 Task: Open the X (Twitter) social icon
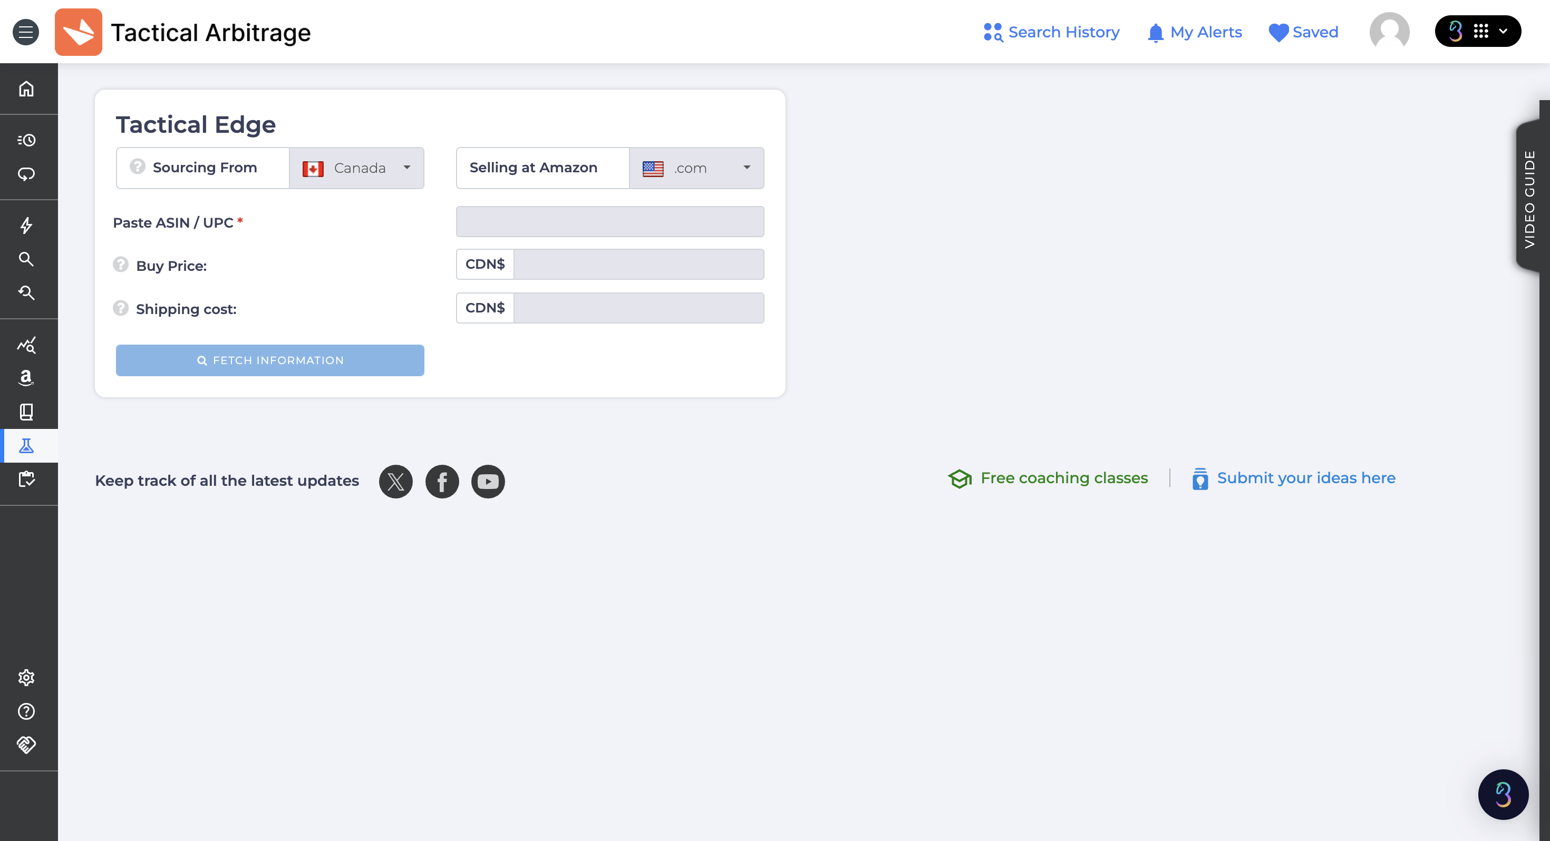point(396,481)
